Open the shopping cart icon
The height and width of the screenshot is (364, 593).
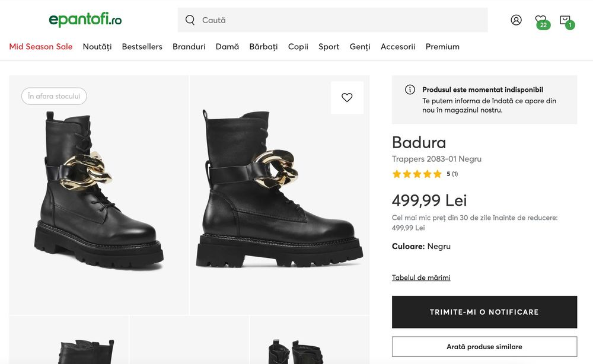point(565,20)
